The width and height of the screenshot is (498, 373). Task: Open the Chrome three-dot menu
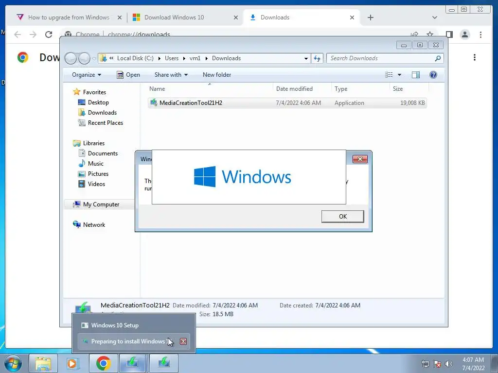tap(480, 34)
